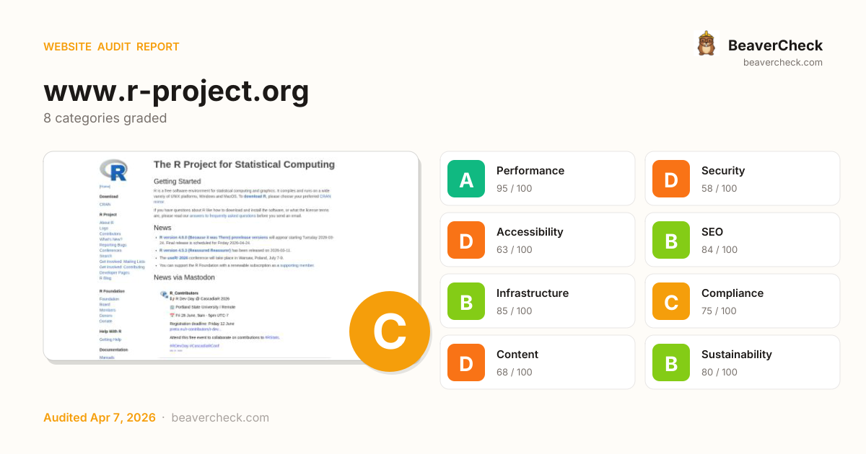Click the R logo in website preview
Viewport: 866px width, 454px height.
[x=113, y=170]
